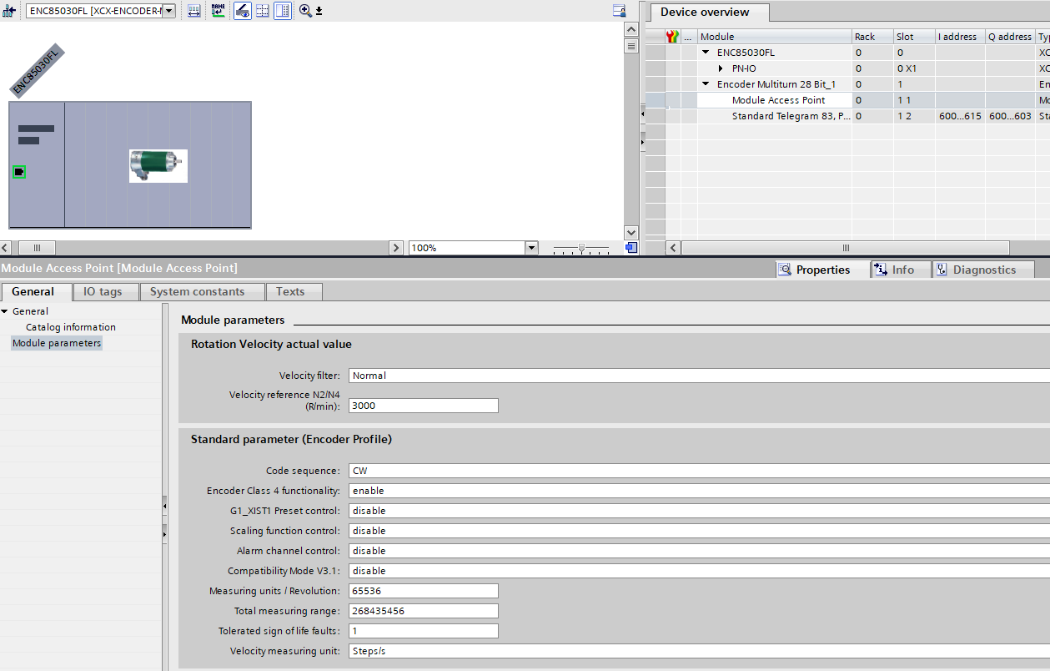This screenshot has width=1050, height=671.
Task: Click the assign device name icon
Action: [x=218, y=11]
